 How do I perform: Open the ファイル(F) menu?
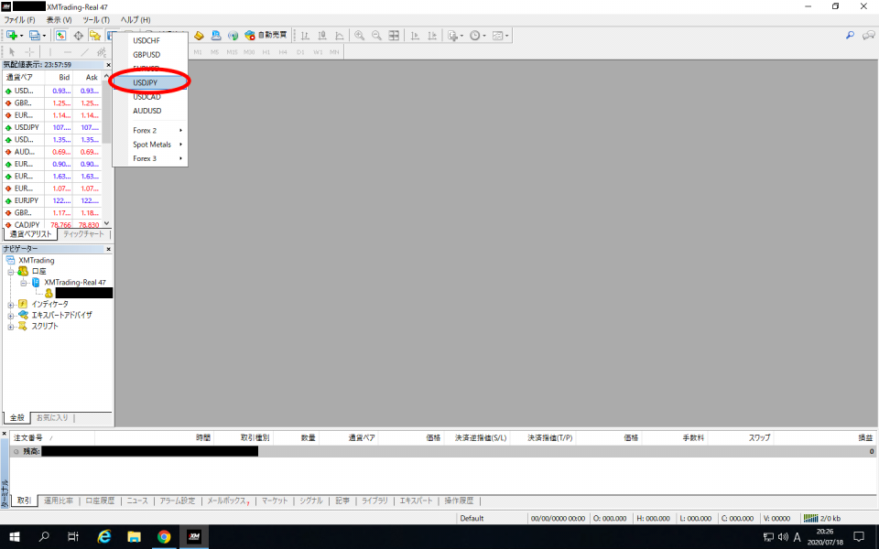coord(19,19)
